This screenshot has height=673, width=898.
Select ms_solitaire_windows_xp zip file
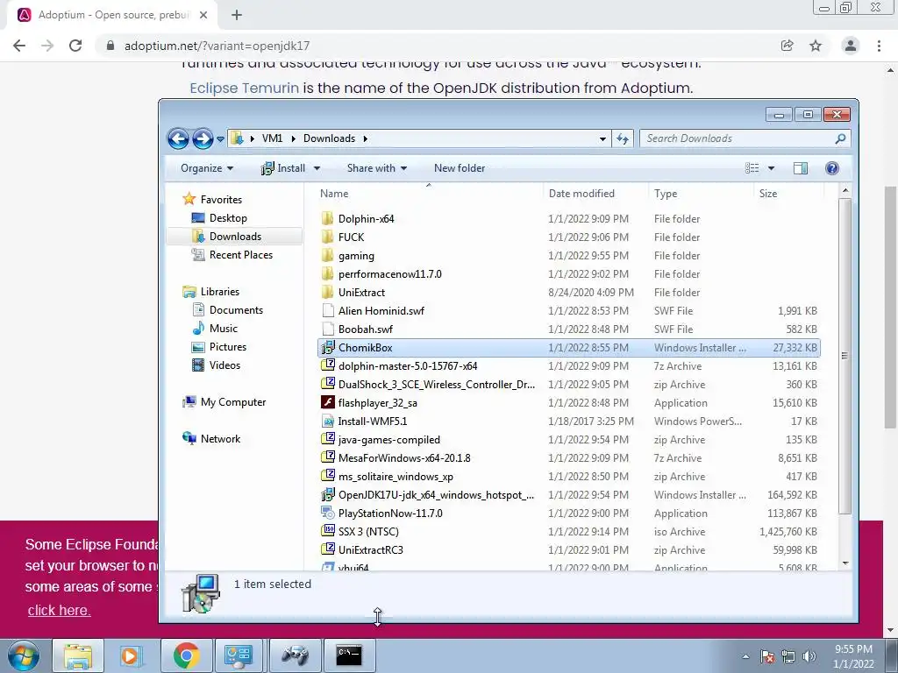396,476
